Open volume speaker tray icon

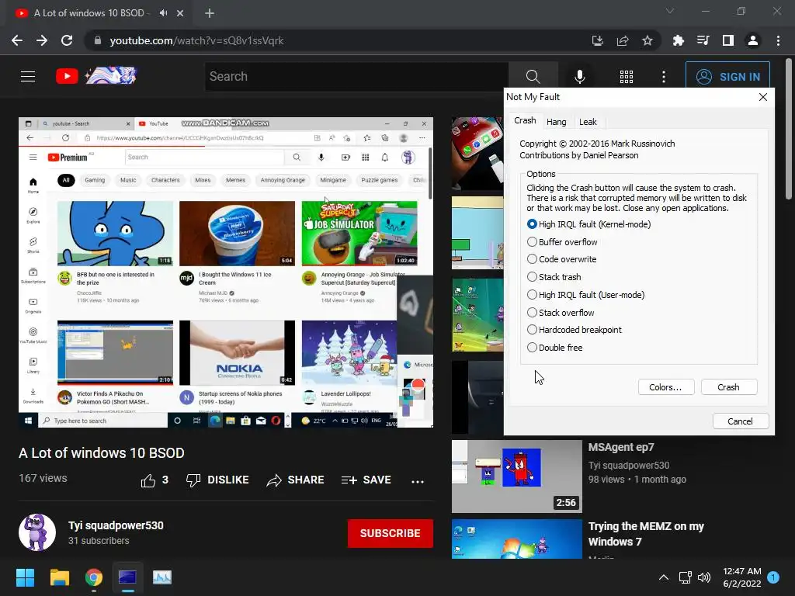point(703,577)
